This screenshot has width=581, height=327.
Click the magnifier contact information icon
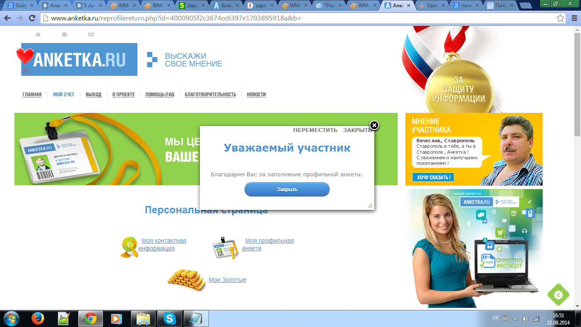[129, 247]
